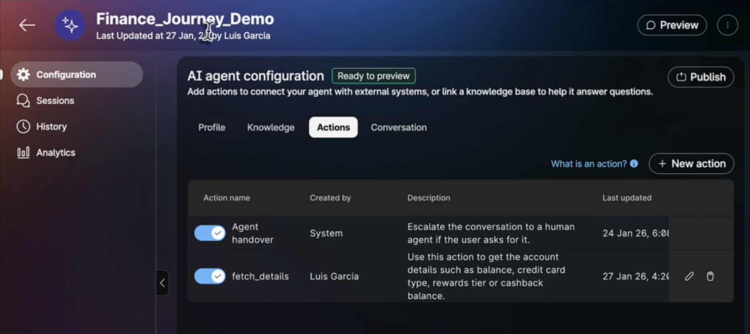Switch to the Profile tab
Image resolution: width=750 pixels, height=334 pixels.
pos(211,127)
